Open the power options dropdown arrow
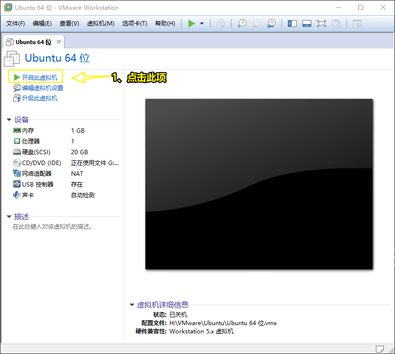Screen dimensions: 395x354 (x=202, y=24)
